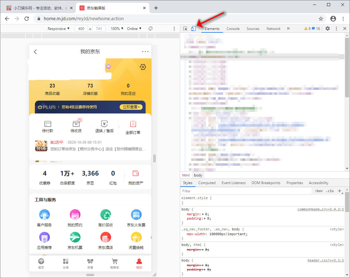Open the DOM Breakpoints tab

coord(266,183)
